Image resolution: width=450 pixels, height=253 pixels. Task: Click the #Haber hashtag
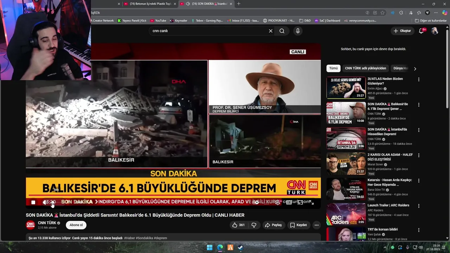[x=129, y=238]
